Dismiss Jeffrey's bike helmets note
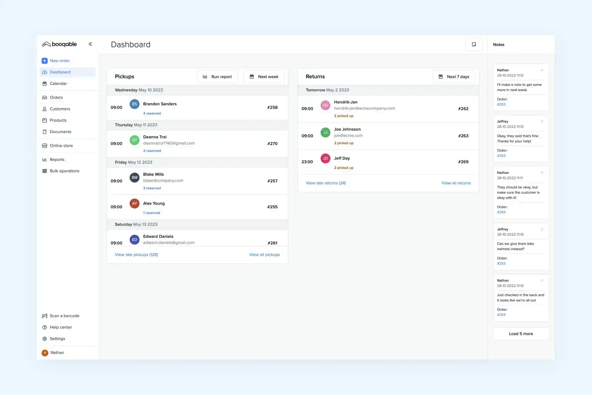592x395 pixels. point(542,229)
